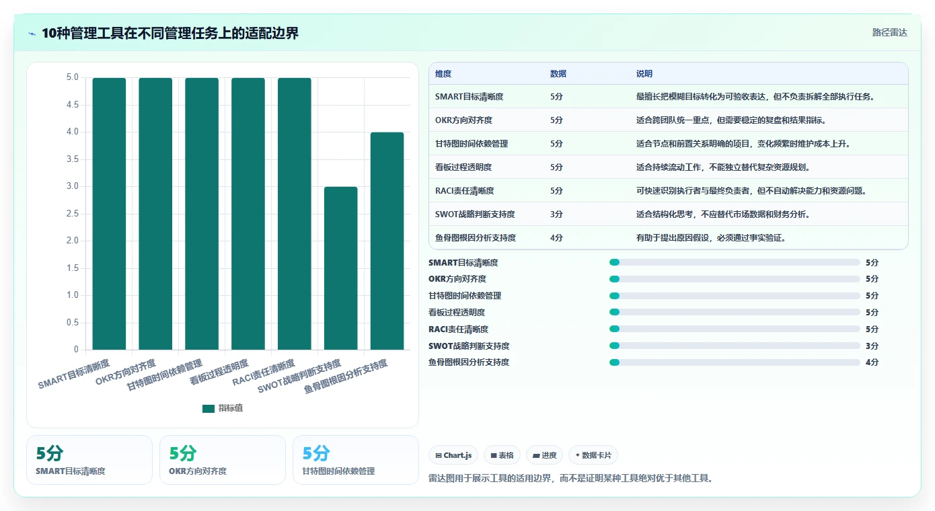Image resolution: width=935 pixels, height=511 pixels.
Task: Click the SMART目标清晰度 bar in the chart
Action: coord(109,214)
